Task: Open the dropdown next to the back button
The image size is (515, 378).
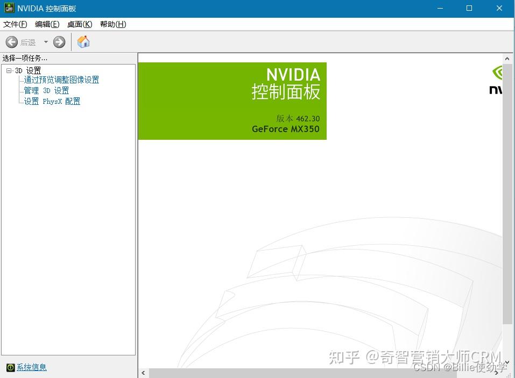Action: [x=46, y=42]
